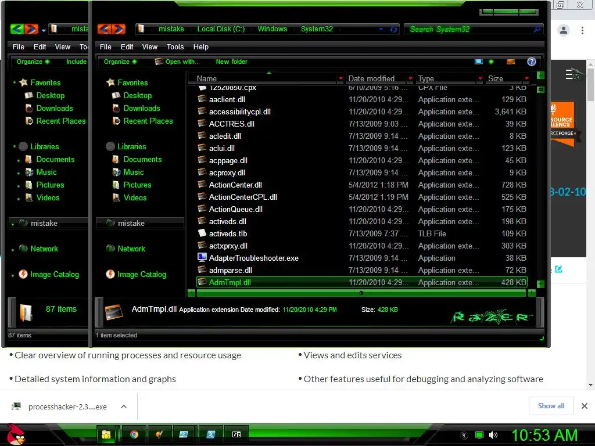Go forward in the System32 Explorer window
The image size is (595, 446).
[x=119, y=29]
